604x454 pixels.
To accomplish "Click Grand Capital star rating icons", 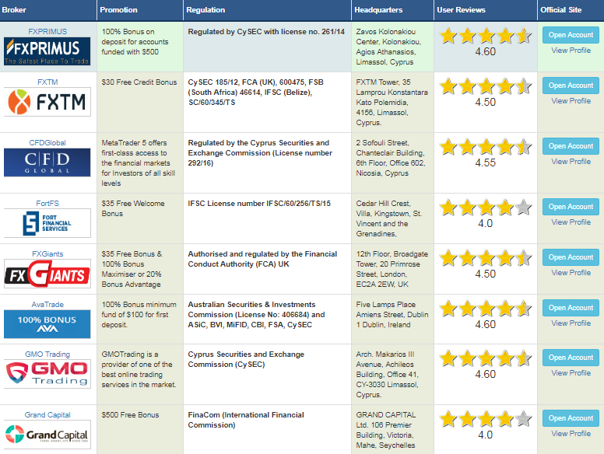I will 486,419.
